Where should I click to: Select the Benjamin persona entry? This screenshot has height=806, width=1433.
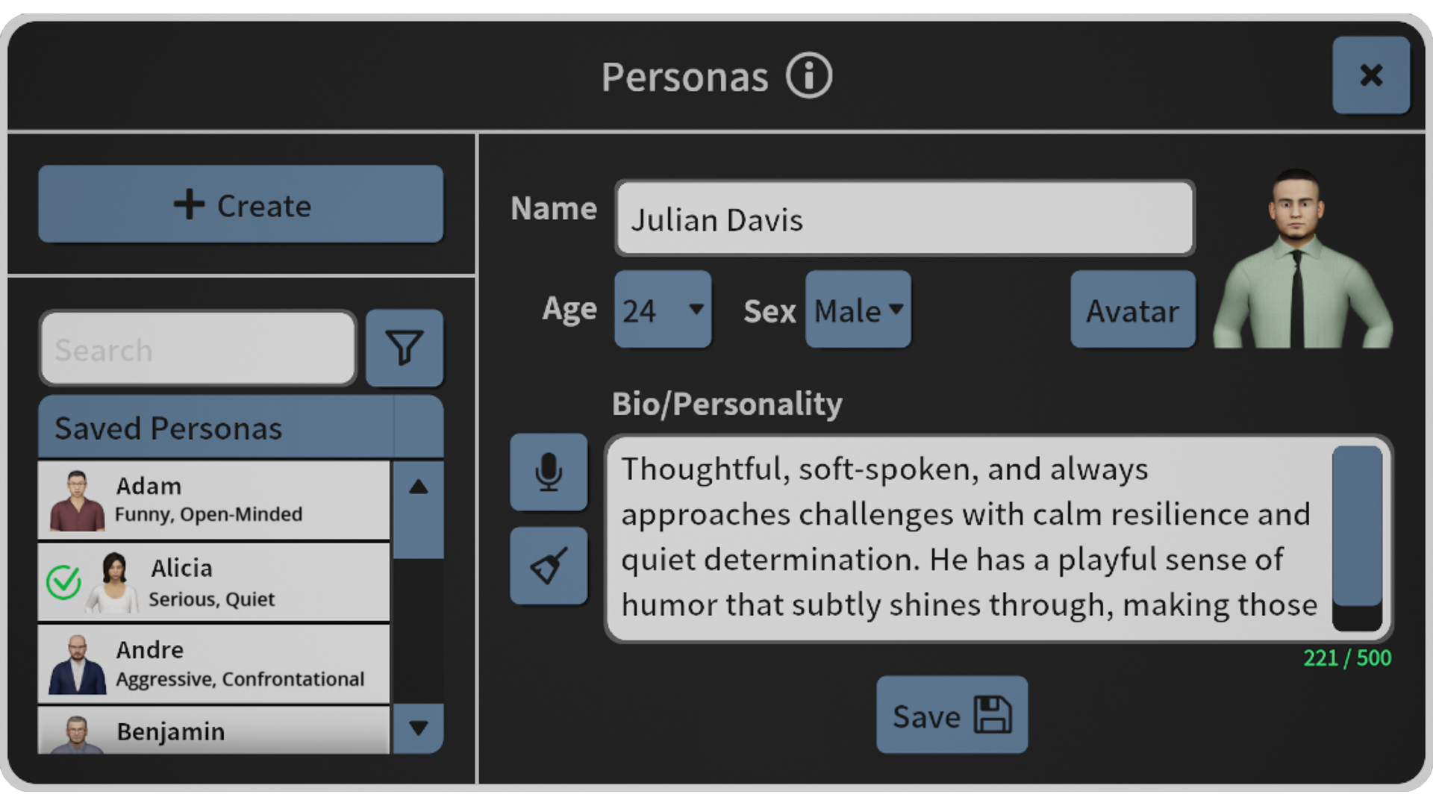[214, 731]
